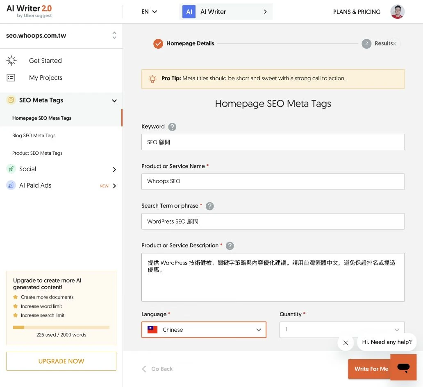Click Go Back
The image size is (423, 387).
[x=157, y=369]
